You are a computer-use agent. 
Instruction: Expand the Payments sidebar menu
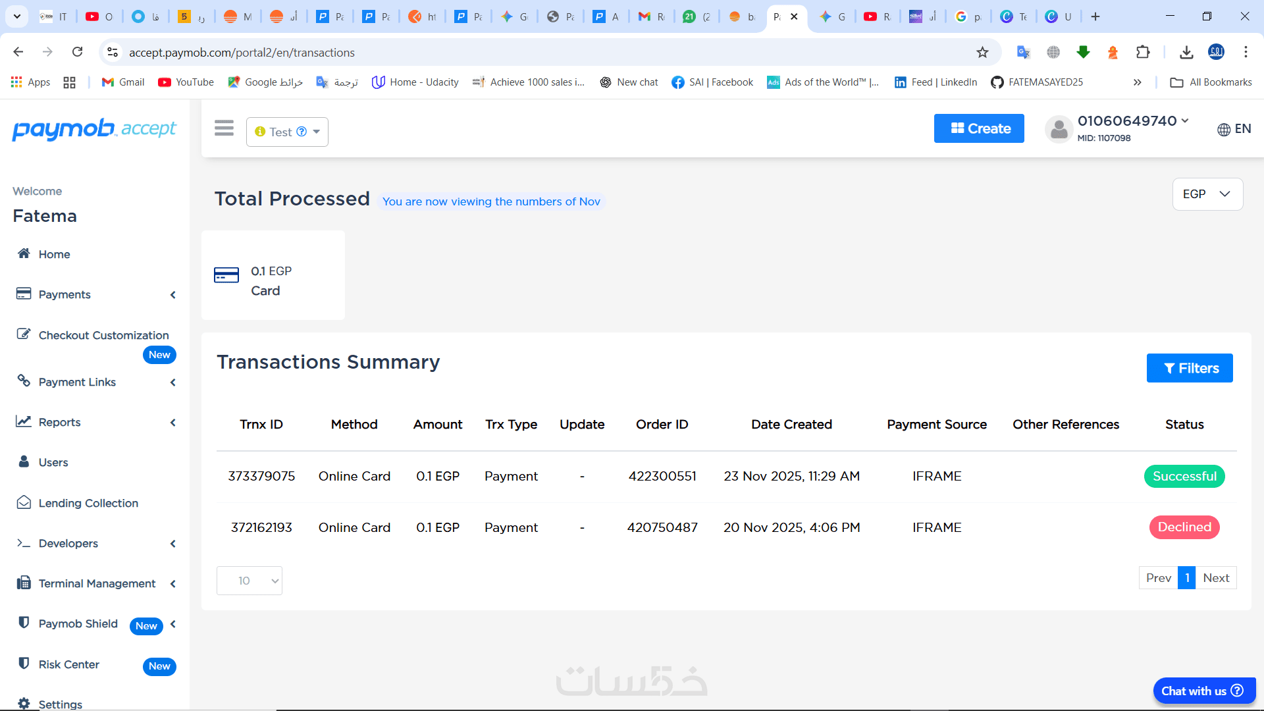[65, 294]
